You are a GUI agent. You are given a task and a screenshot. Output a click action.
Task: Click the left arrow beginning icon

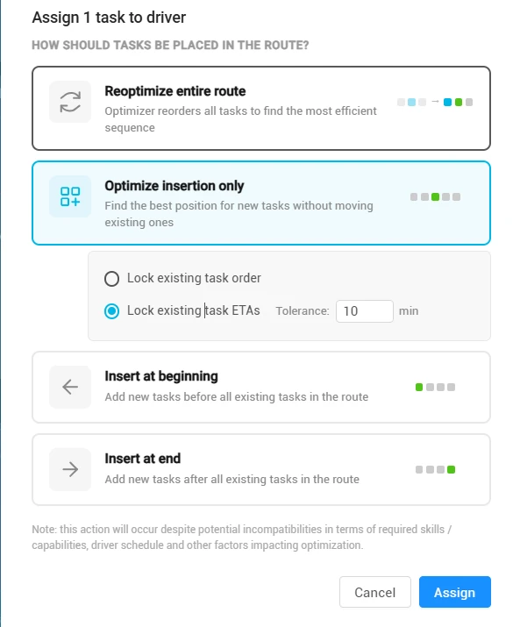tap(70, 387)
